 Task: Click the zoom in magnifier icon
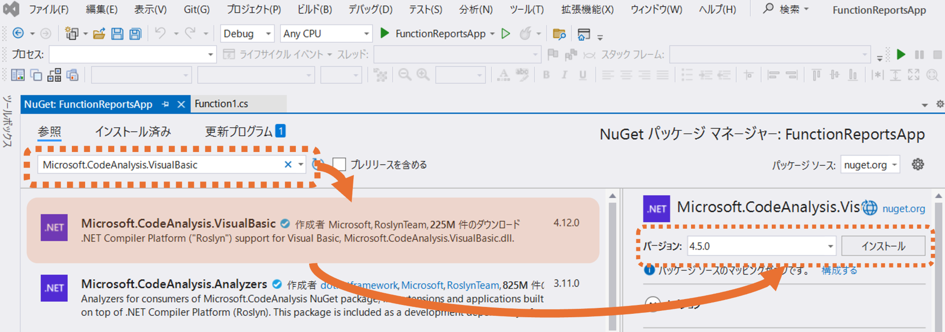click(423, 75)
